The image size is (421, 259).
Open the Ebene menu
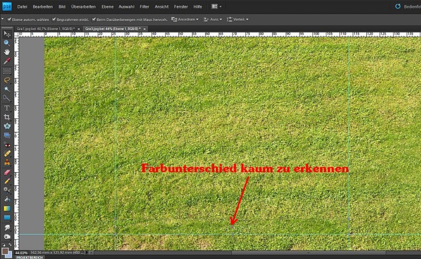click(x=107, y=7)
